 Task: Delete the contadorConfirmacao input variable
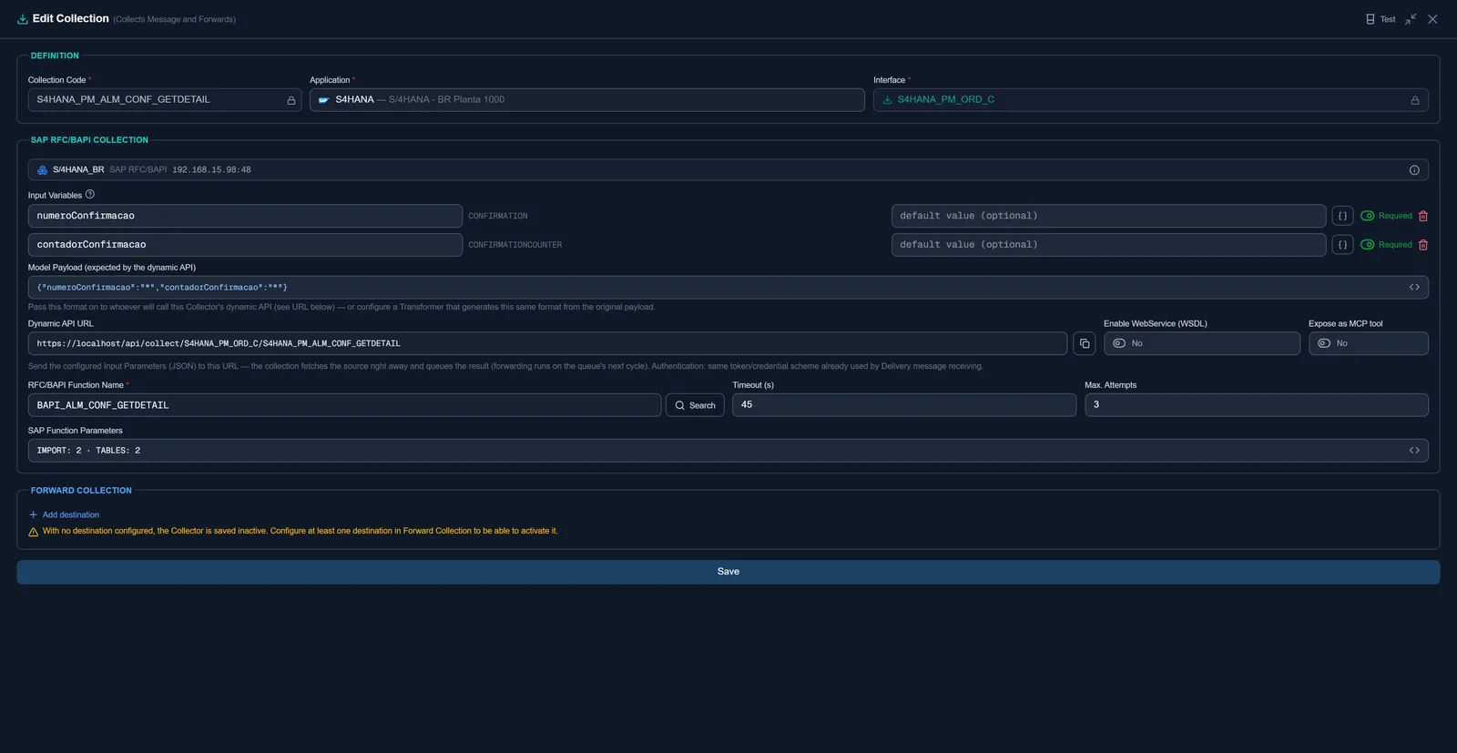(1423, 245)
